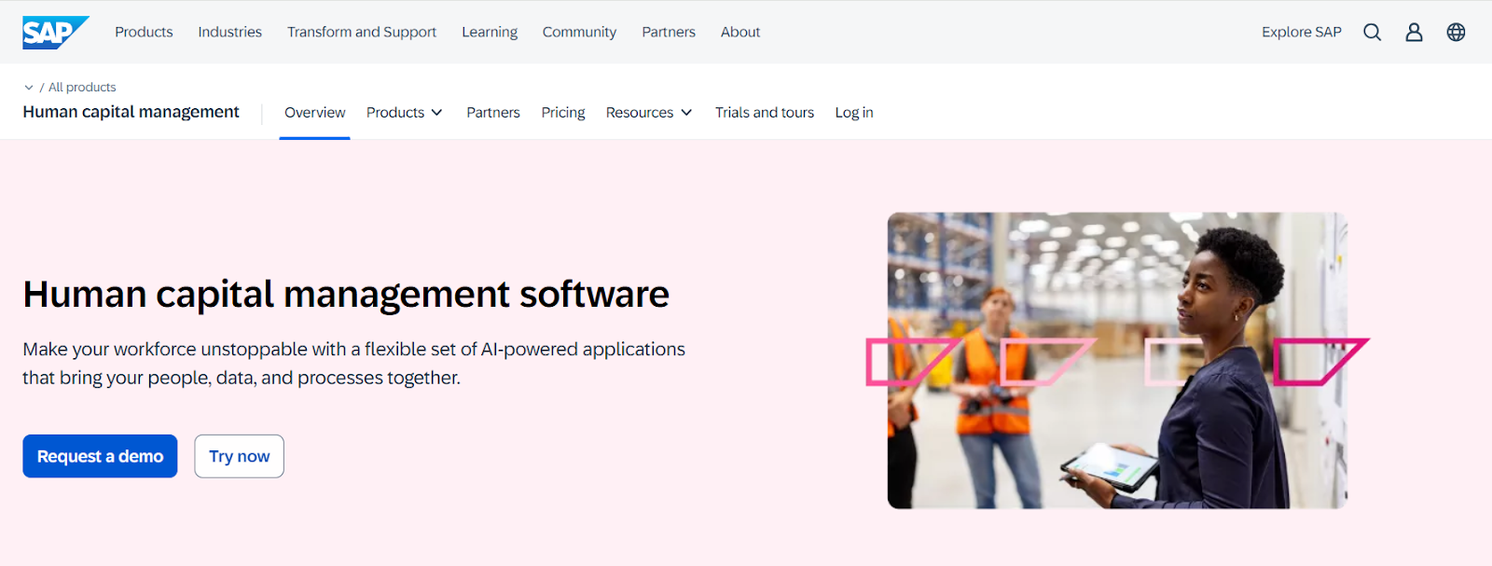
Task: Open Partners in top navigation
Action: point(669,32)
